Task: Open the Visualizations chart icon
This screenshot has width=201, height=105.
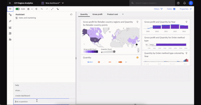Action: pos(10,27)
